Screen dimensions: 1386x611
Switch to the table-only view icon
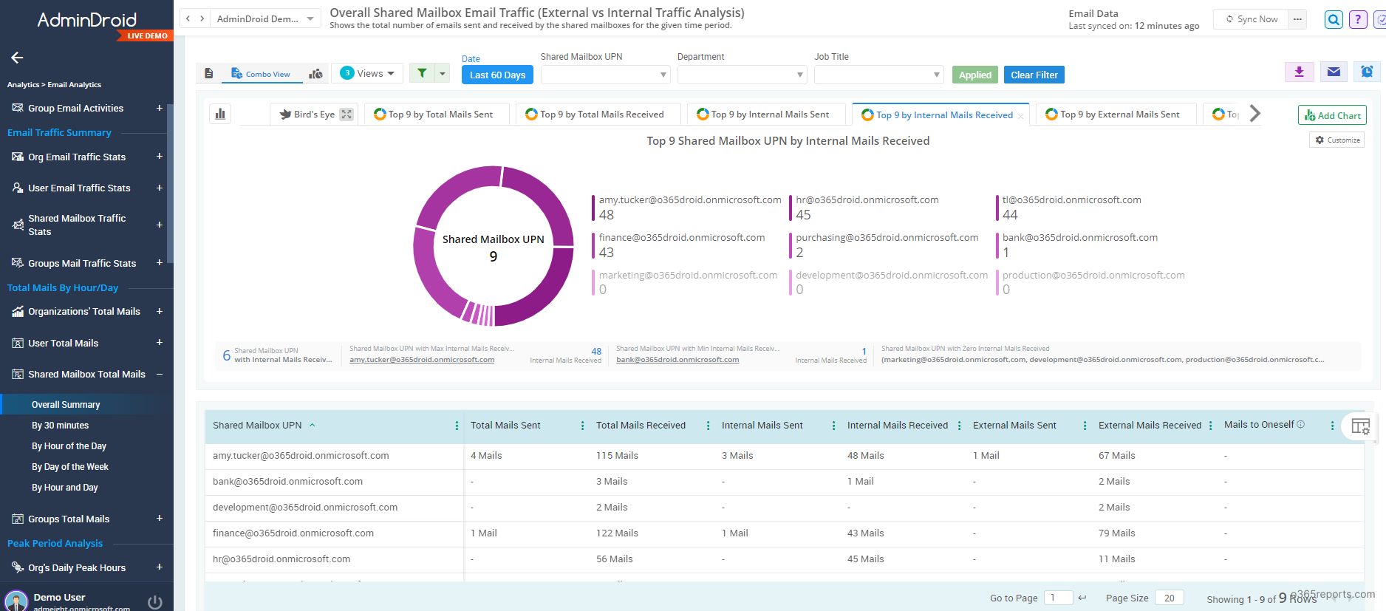209,73
